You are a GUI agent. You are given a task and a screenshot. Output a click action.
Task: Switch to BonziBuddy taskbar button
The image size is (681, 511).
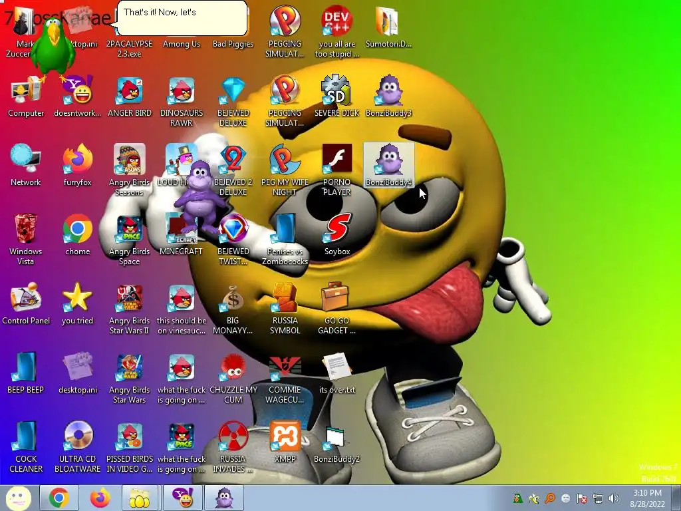pyautogui.click(x=224, y=498)
